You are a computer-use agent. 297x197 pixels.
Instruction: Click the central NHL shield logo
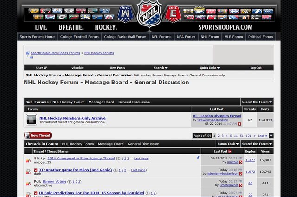149,15
